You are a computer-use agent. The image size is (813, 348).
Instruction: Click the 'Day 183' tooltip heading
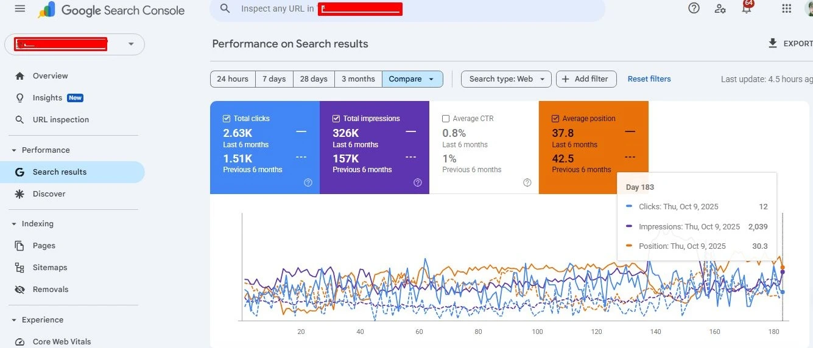[x=640, y=187]
